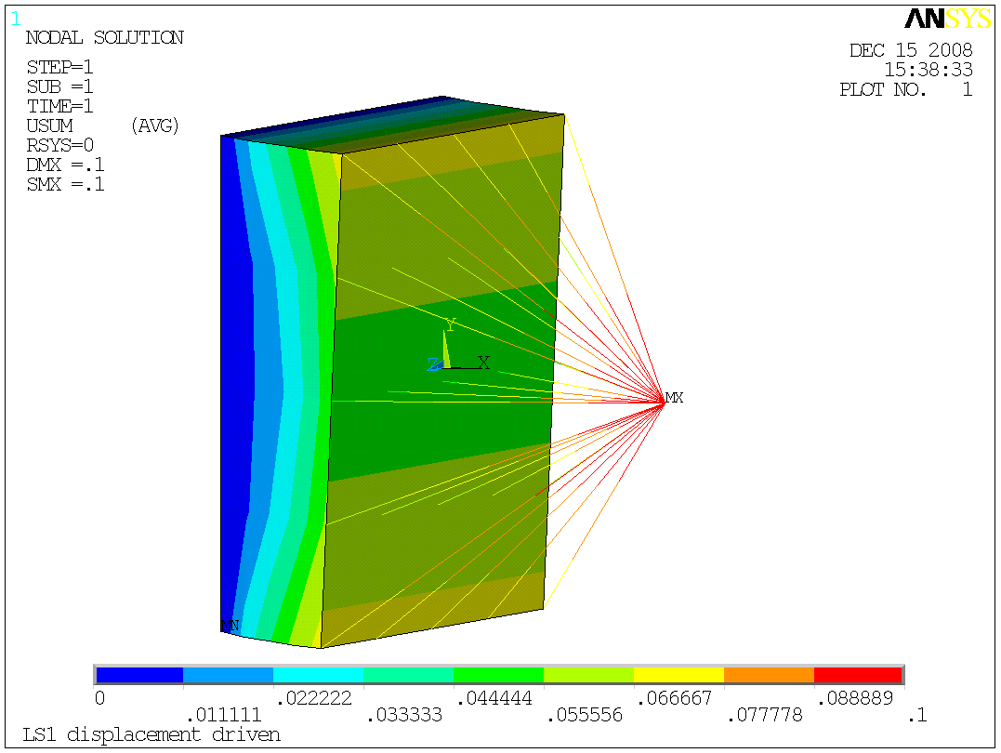Click the ANSYS logo

(x=948, y=19)
